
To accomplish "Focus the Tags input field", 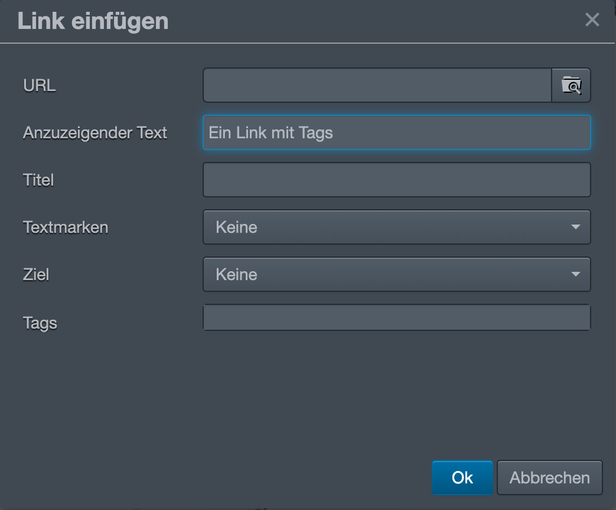I will [397, 317].
